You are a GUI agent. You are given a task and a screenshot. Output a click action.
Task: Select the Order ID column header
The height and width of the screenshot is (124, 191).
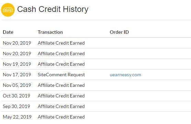(x=119, y=32)
